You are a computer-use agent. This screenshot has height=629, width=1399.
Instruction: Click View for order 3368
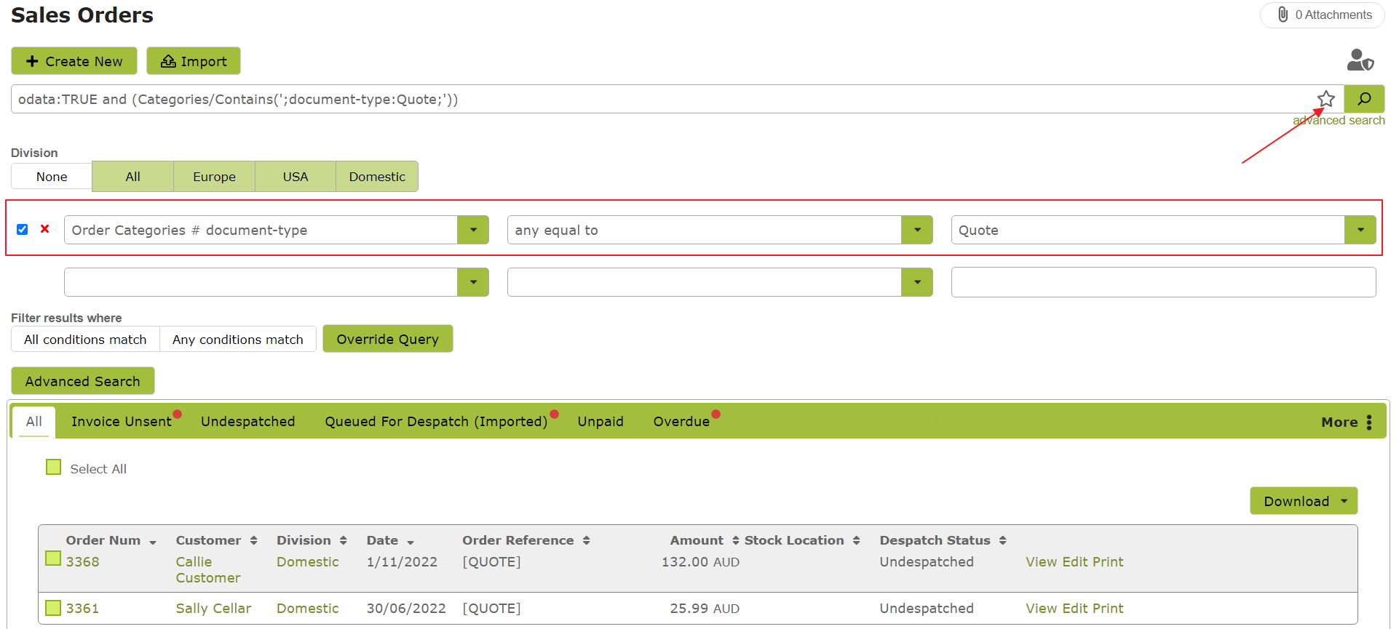1042,562
